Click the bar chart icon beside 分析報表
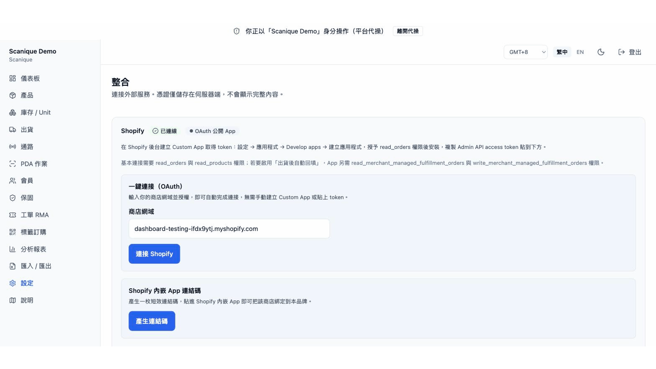656x369 pixels. click(13, 249)
